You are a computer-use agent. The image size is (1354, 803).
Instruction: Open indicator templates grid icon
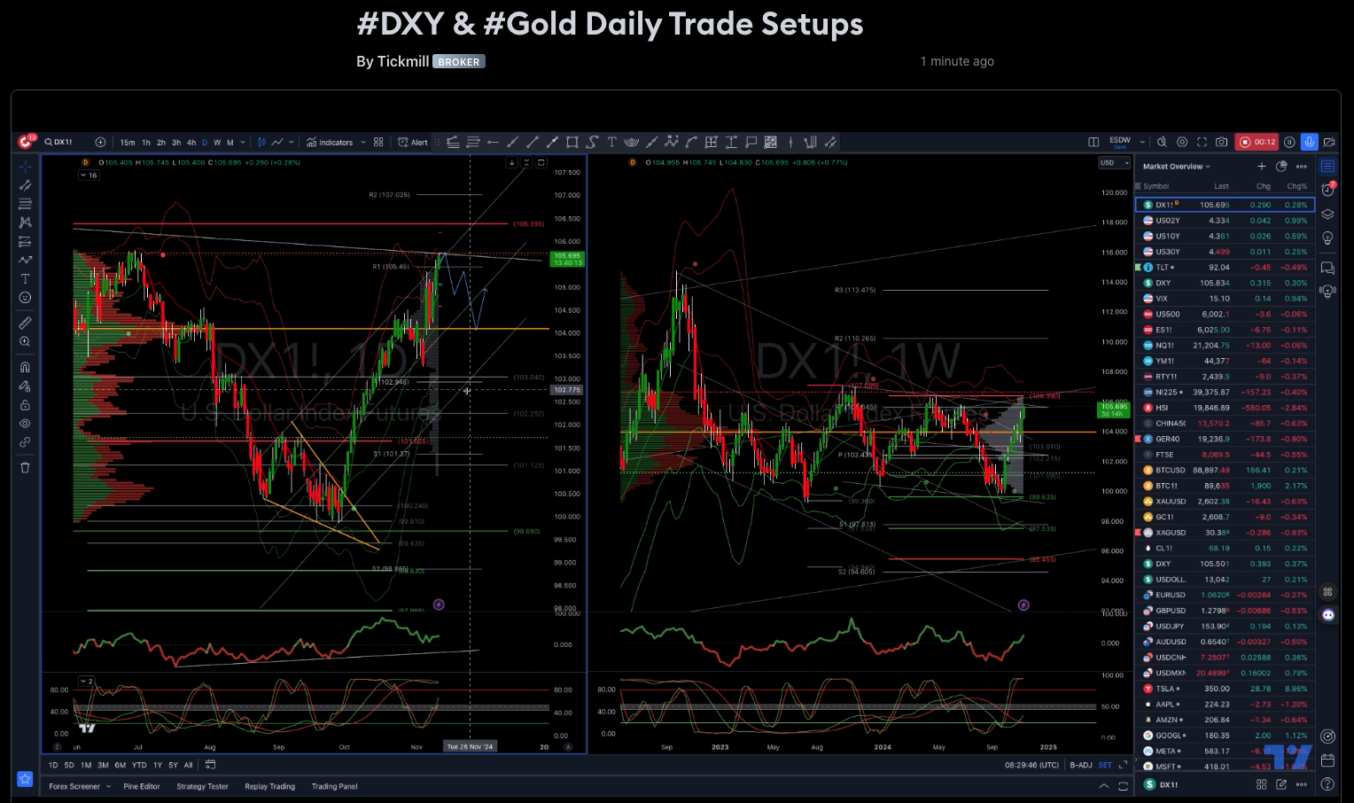[378, 142]
